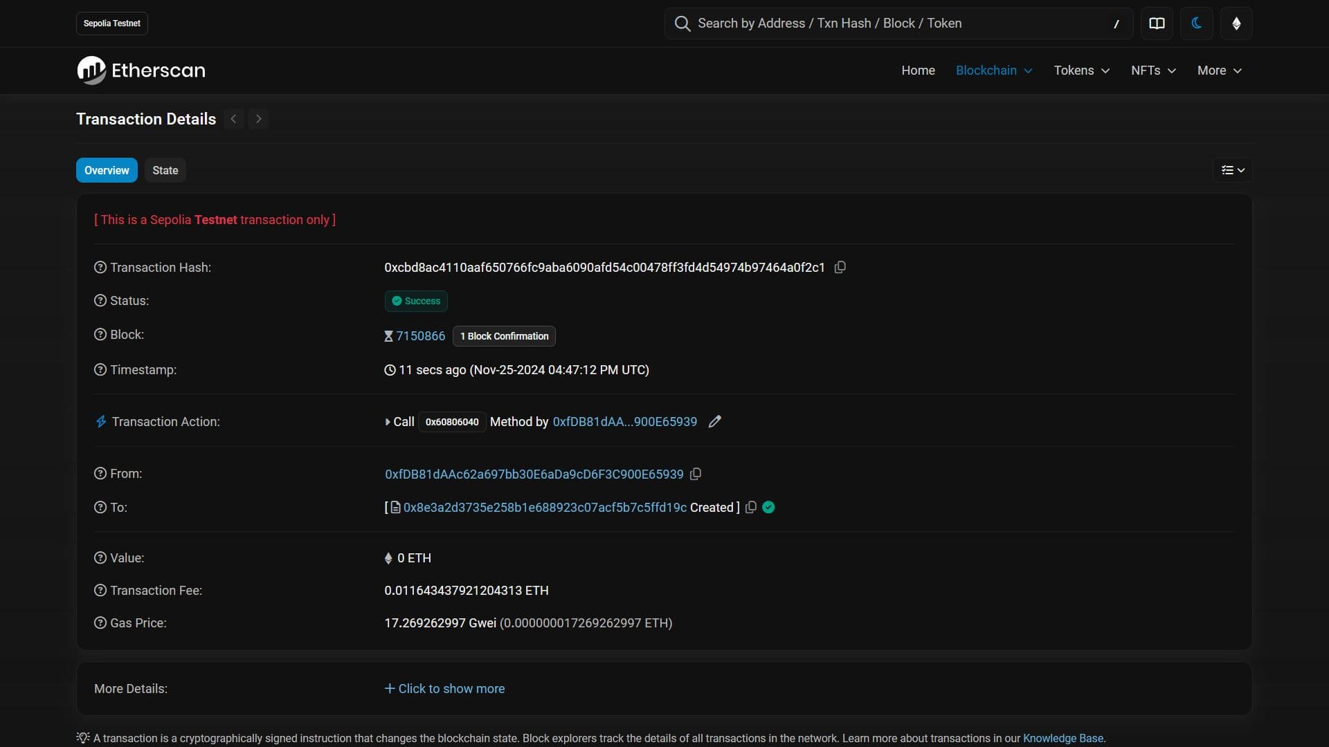This screenshot has width=1329, height=747.
Task: Click the help icon beside Block
Action: (x=100, y=335)
